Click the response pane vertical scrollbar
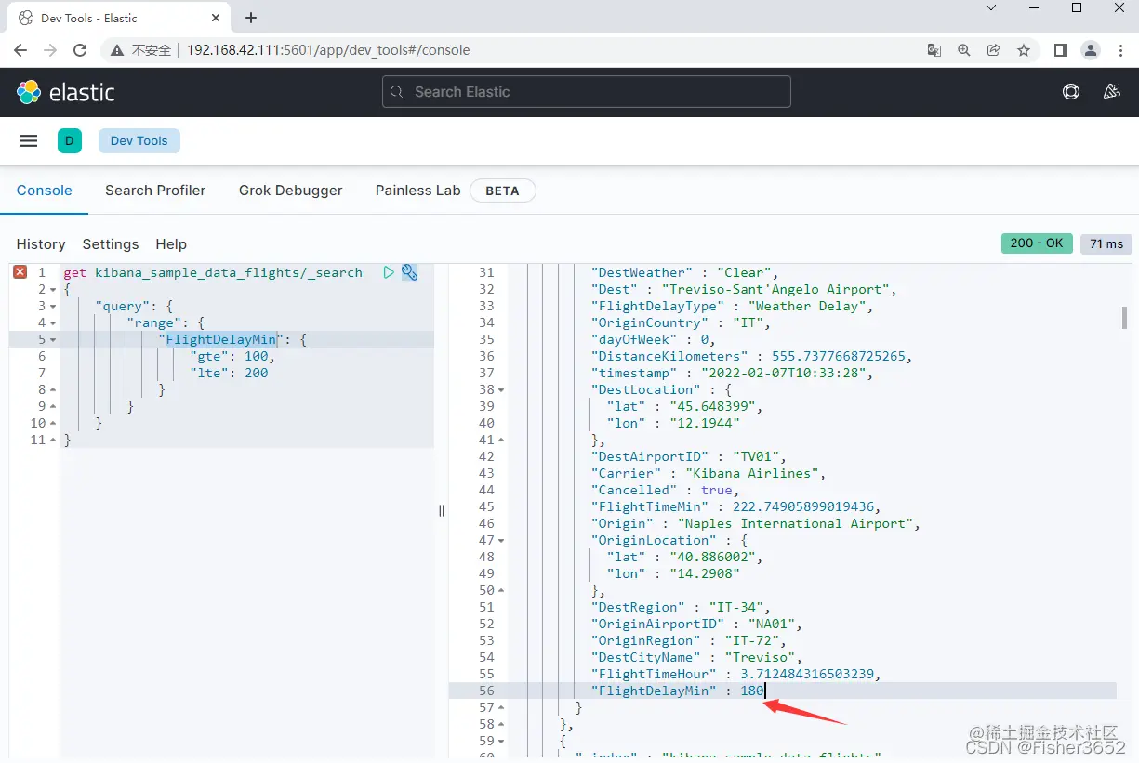This screenshot has width=1139, height=763. (1124, 318)
